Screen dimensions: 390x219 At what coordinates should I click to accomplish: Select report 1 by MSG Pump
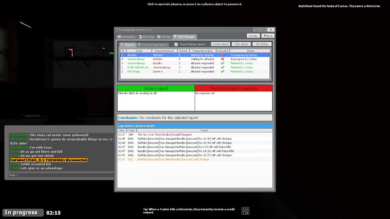[x=195, y=72]
